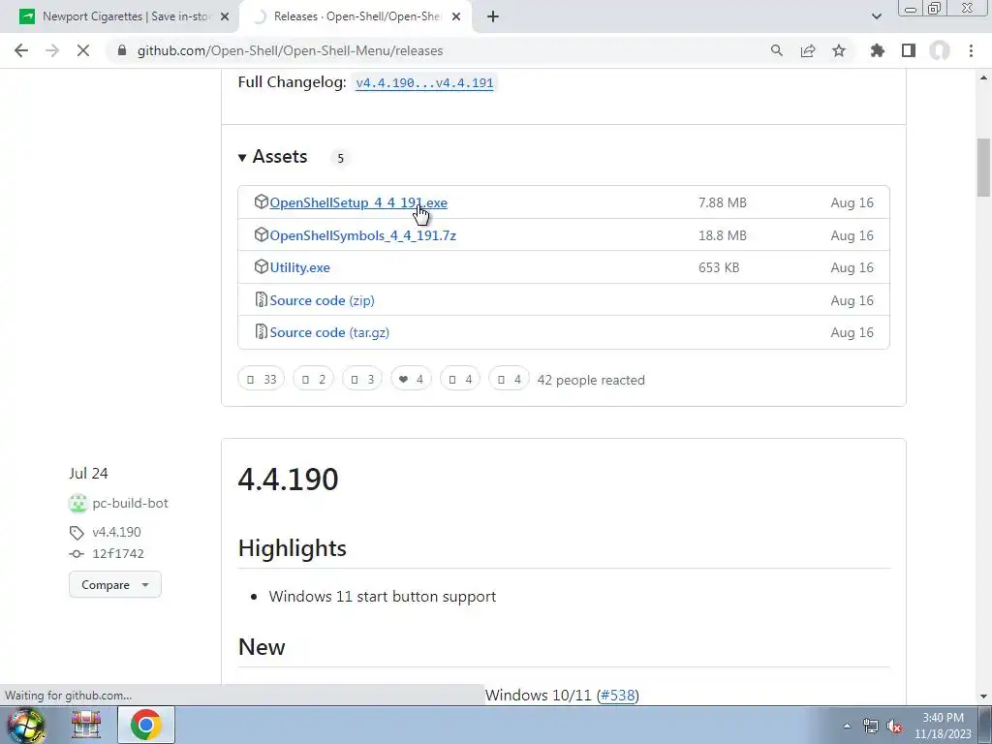
Task: Select the Releases Open-Shell tab
Action: [x=356, y=17]
